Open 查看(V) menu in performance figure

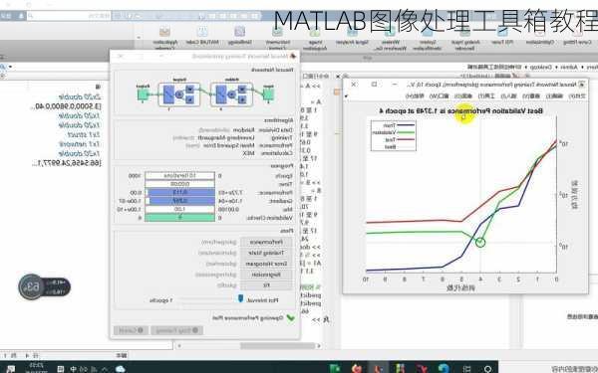click(x=531, y=96)
